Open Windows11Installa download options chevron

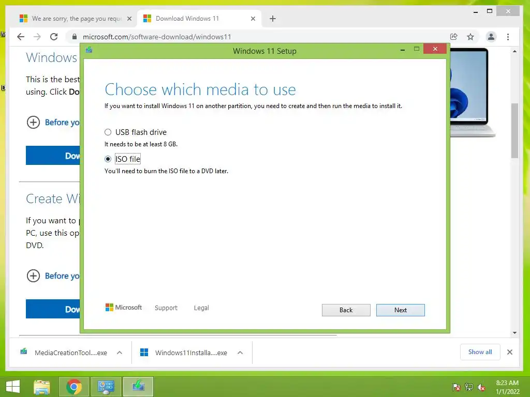pos(240,353)
